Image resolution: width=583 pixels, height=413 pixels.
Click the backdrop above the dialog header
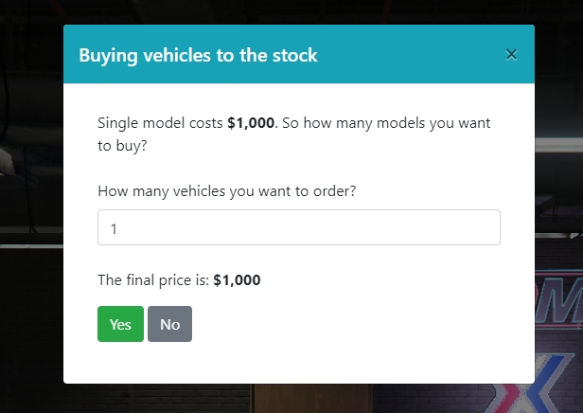(x=284, y=11)
